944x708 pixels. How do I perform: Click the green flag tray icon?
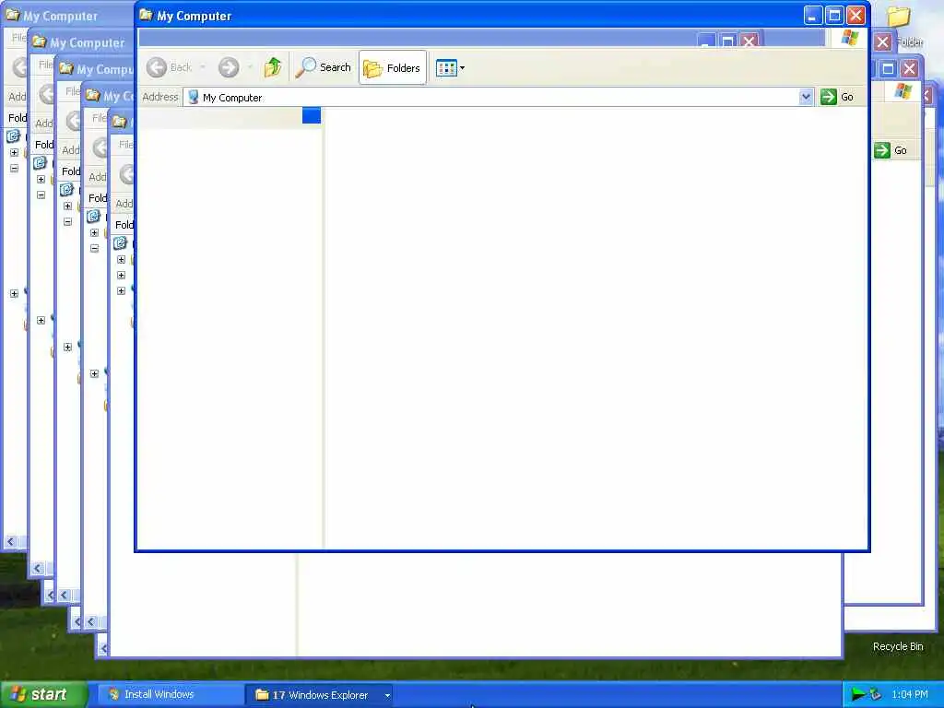(858, 695)
